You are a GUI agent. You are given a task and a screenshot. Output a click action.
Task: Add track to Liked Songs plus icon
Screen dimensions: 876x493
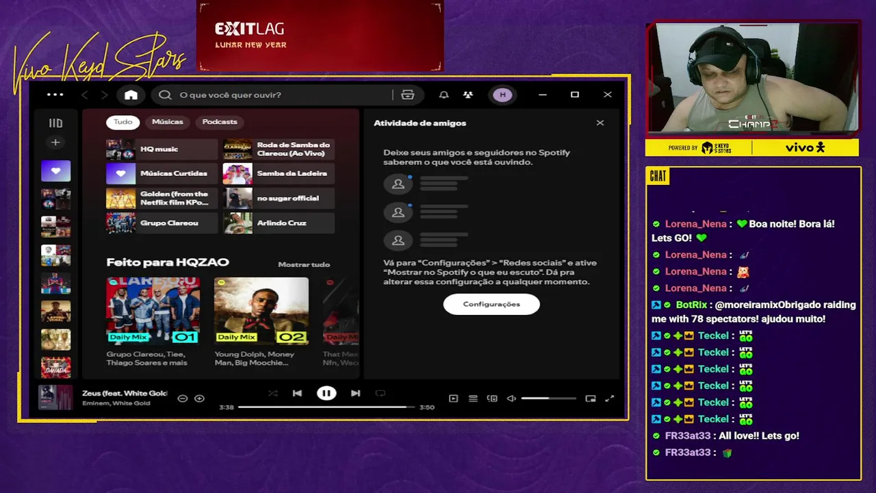199,399
